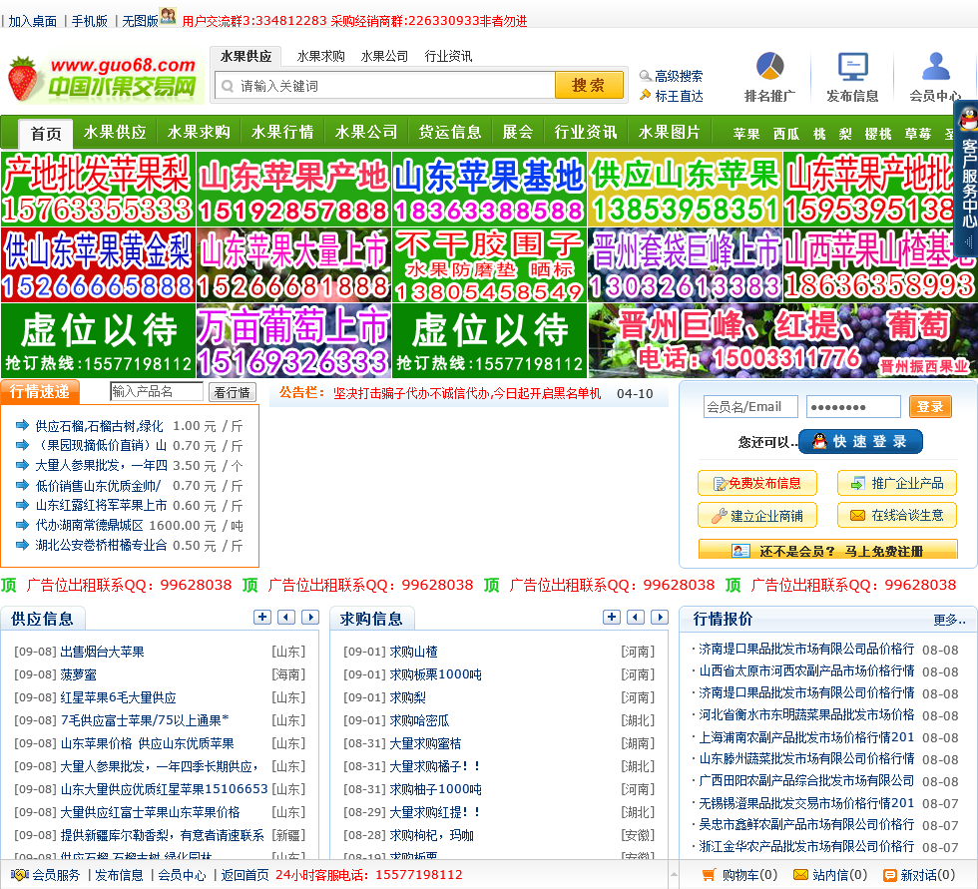Click the 高级搜索 magnifier link

(672, 76)
